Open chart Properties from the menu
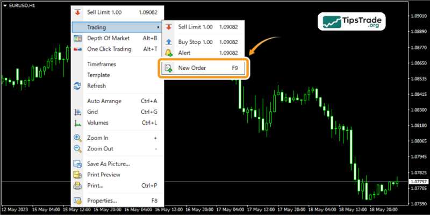 point(102,200)
